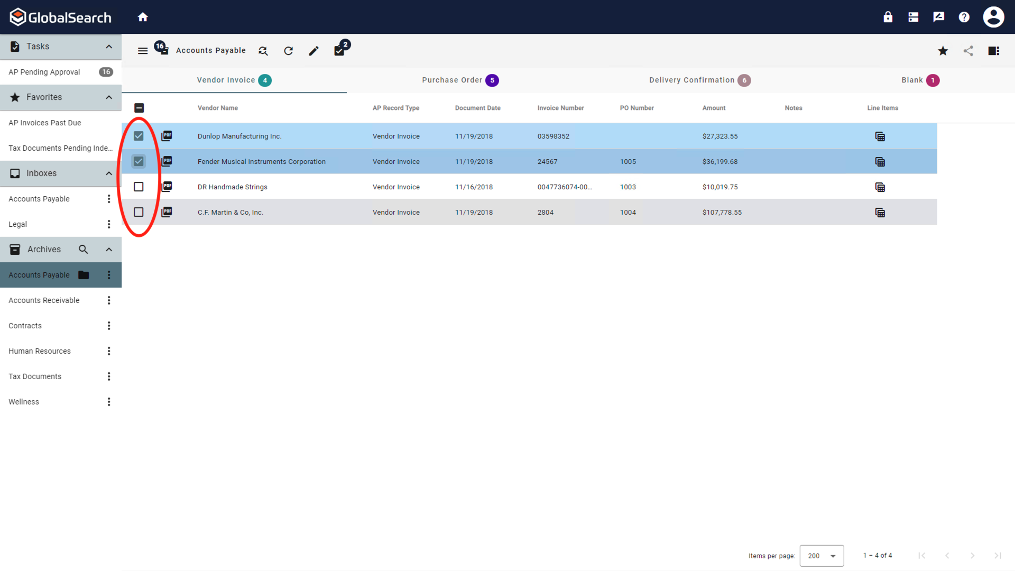Toggle checkbox for Fender Musical Instruments row
The height and width of the screenshot is (571, 1015).
(x=139, y=161)
